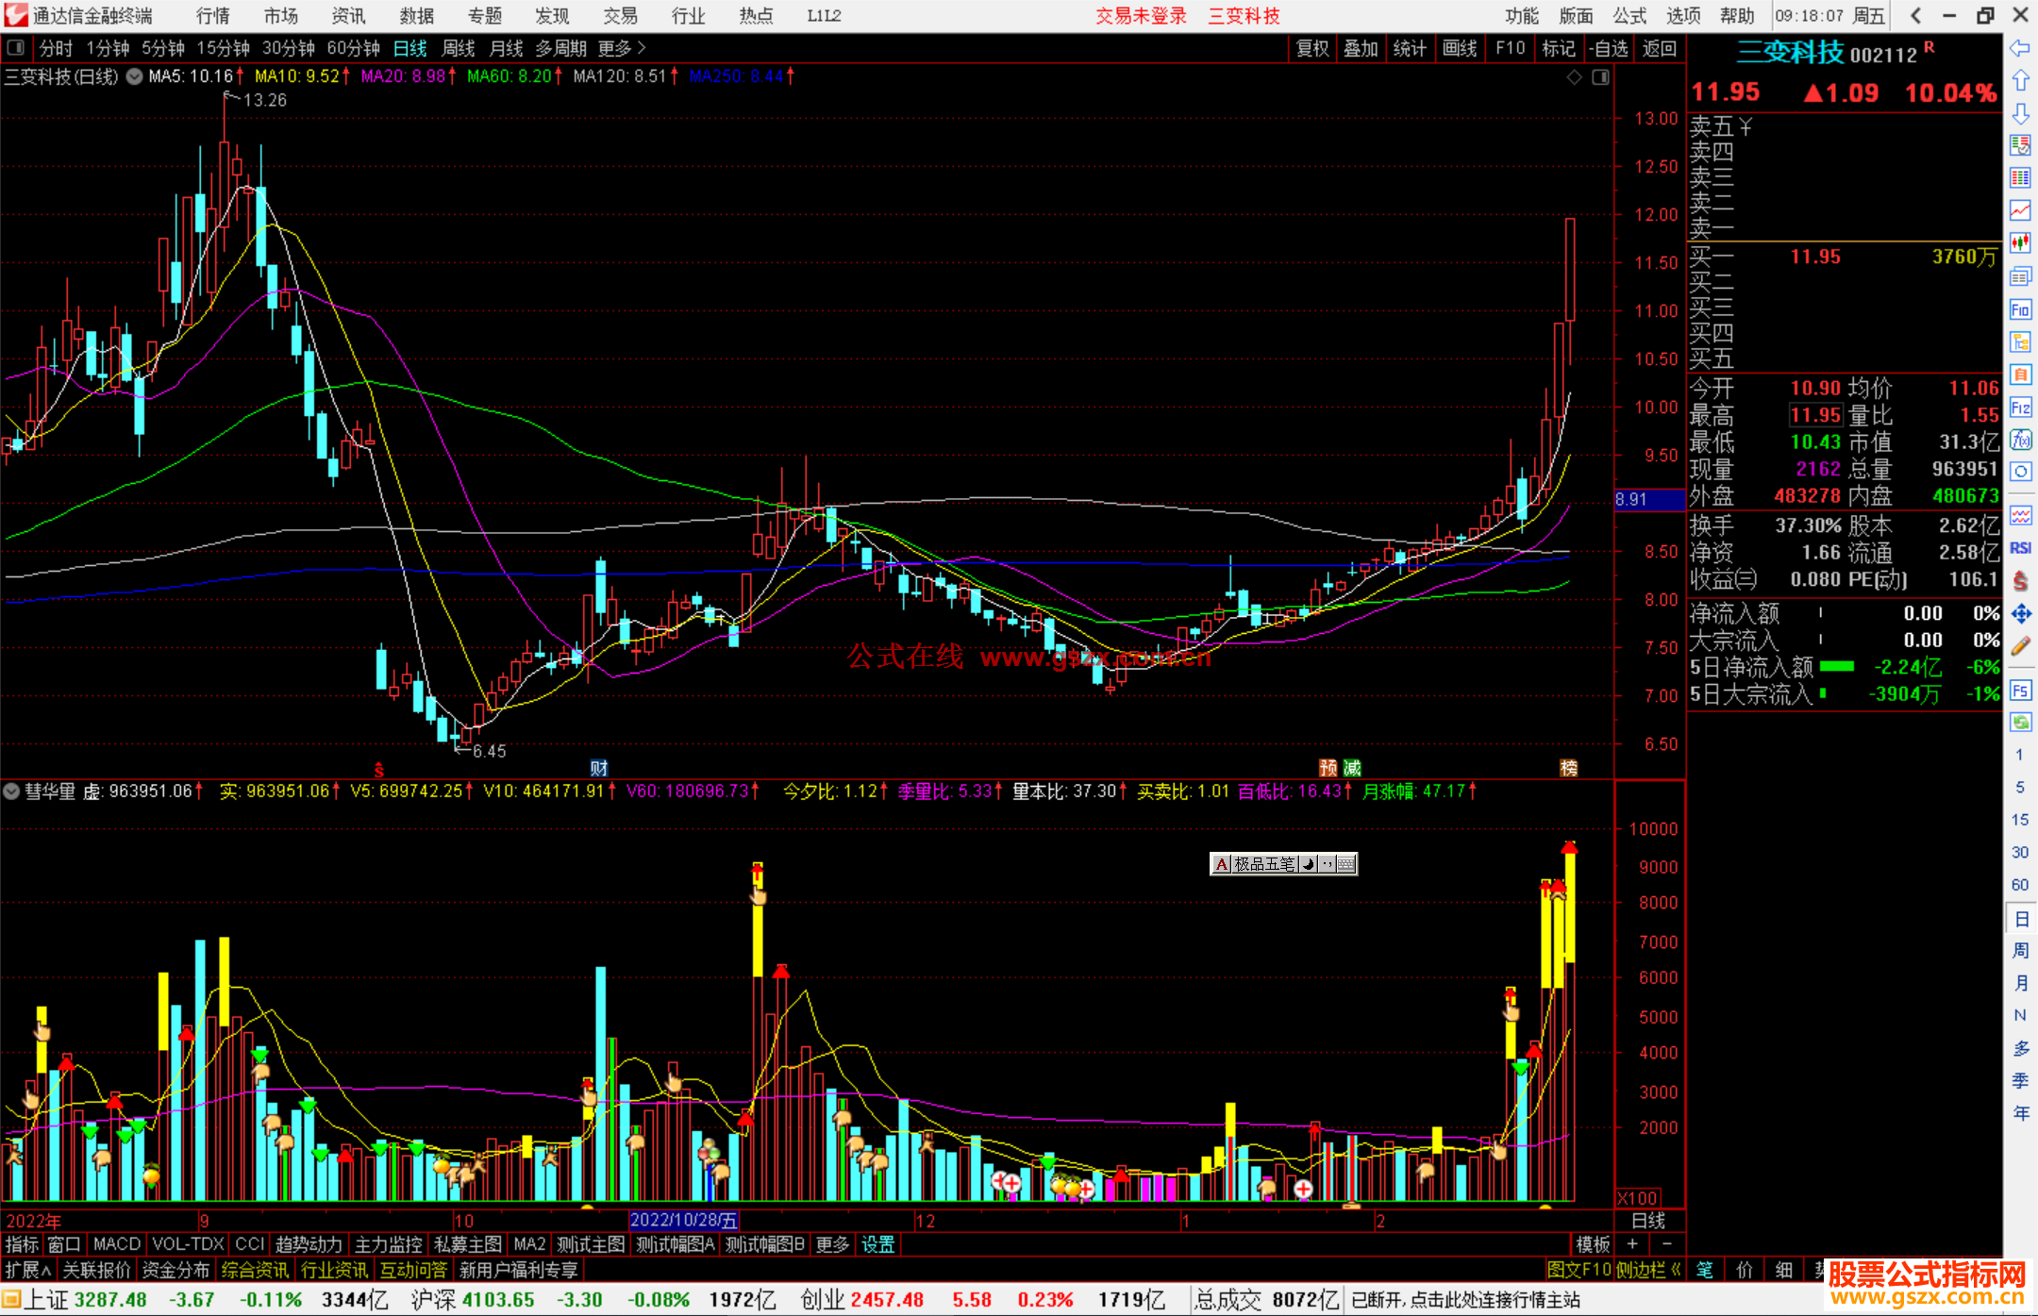Select the 周线 weekly period
Image resolution: width=2038 pixels, height=1316 pixels.
tap(459, 48)
